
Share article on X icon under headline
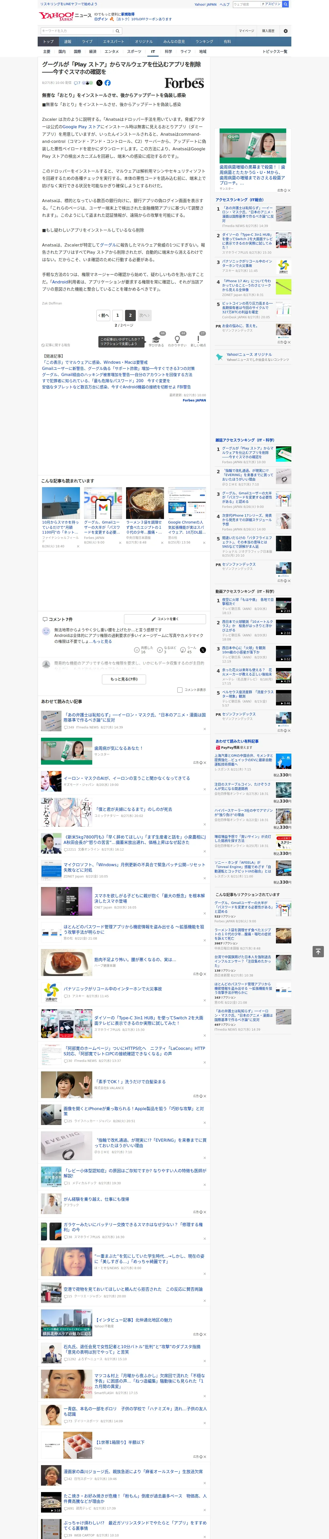coord(99,83)
